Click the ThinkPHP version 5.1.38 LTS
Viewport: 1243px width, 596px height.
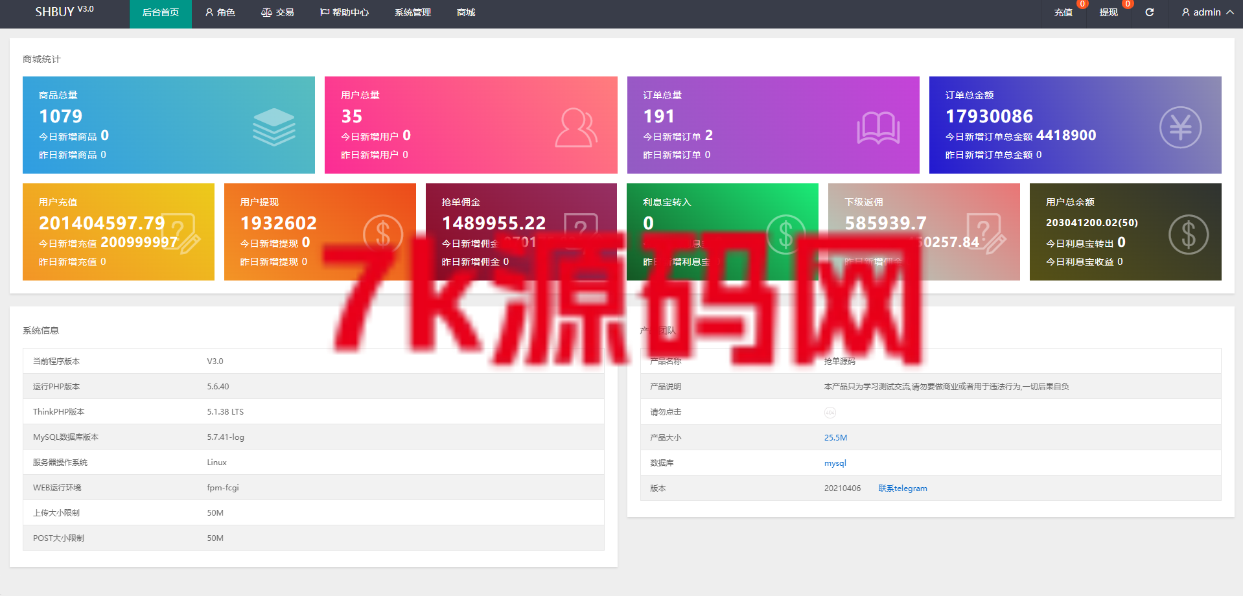(225, 412)
